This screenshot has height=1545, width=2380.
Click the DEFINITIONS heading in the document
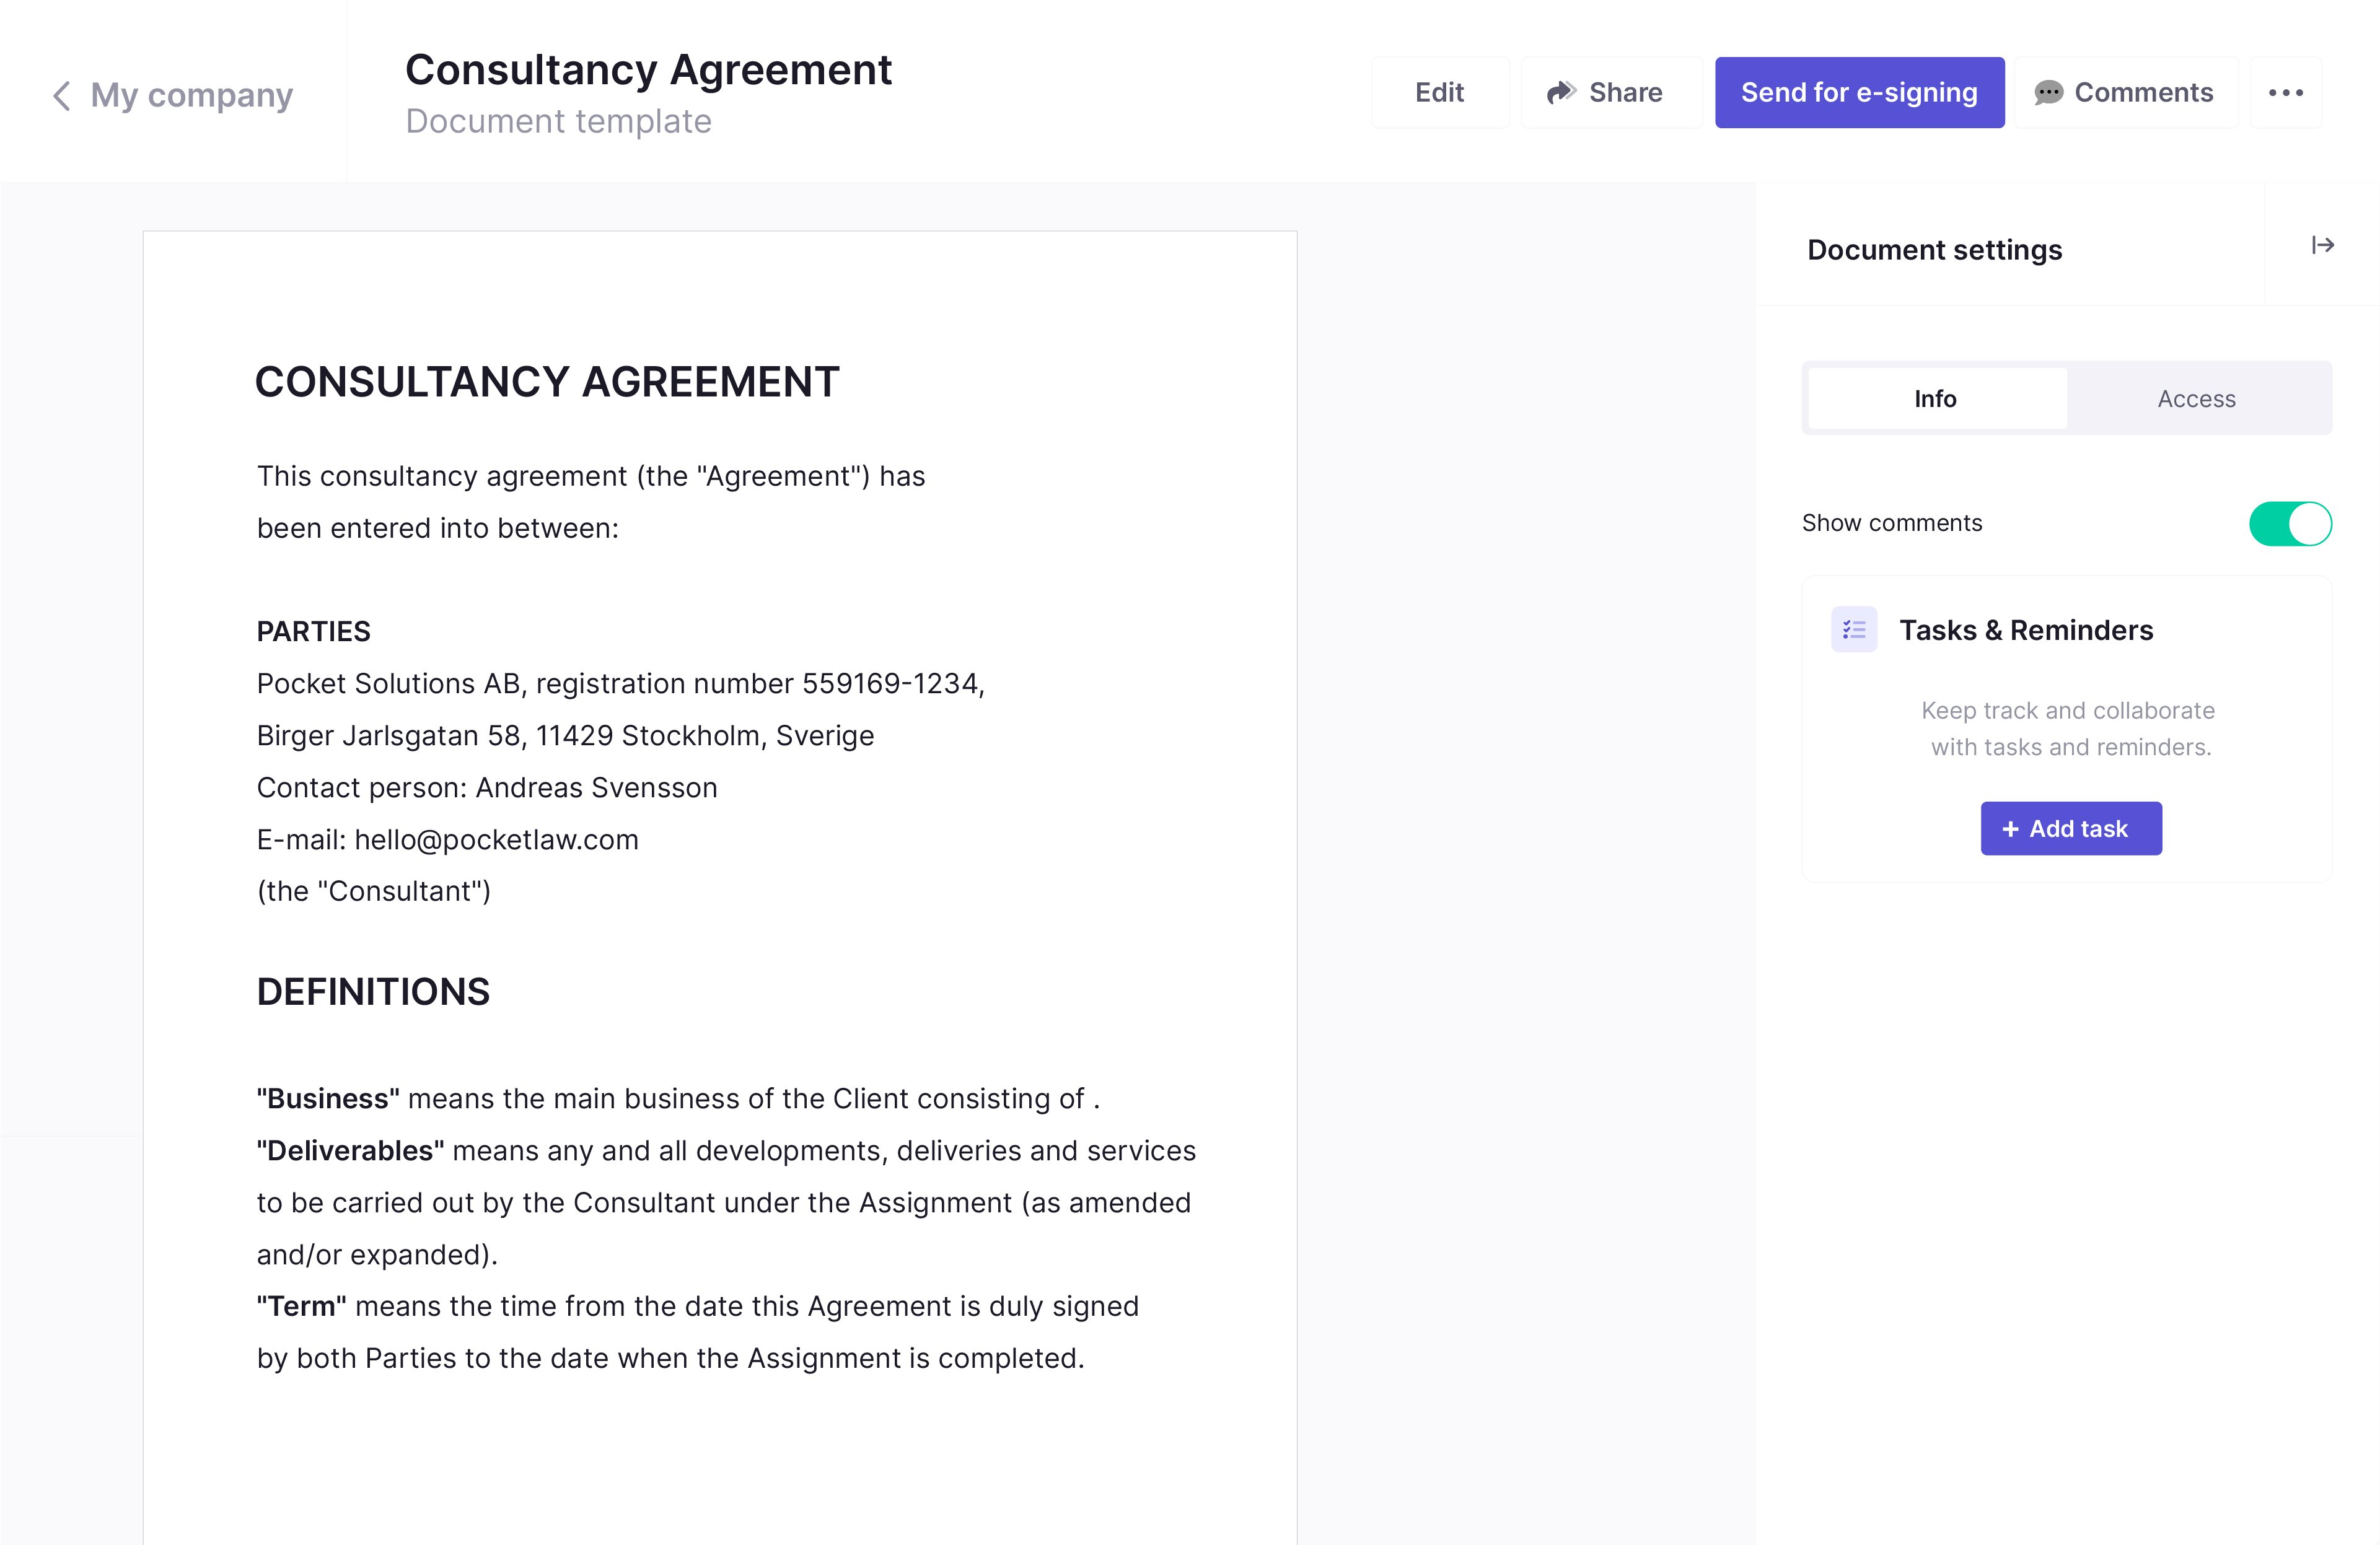tap(374, 991)
